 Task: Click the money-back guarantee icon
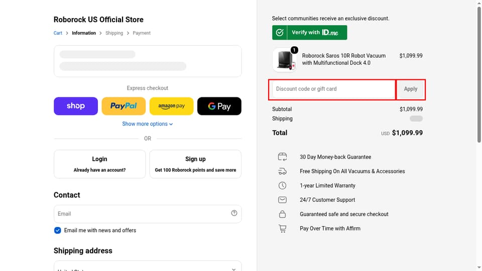pyautogui.click(x=282, y=157)
